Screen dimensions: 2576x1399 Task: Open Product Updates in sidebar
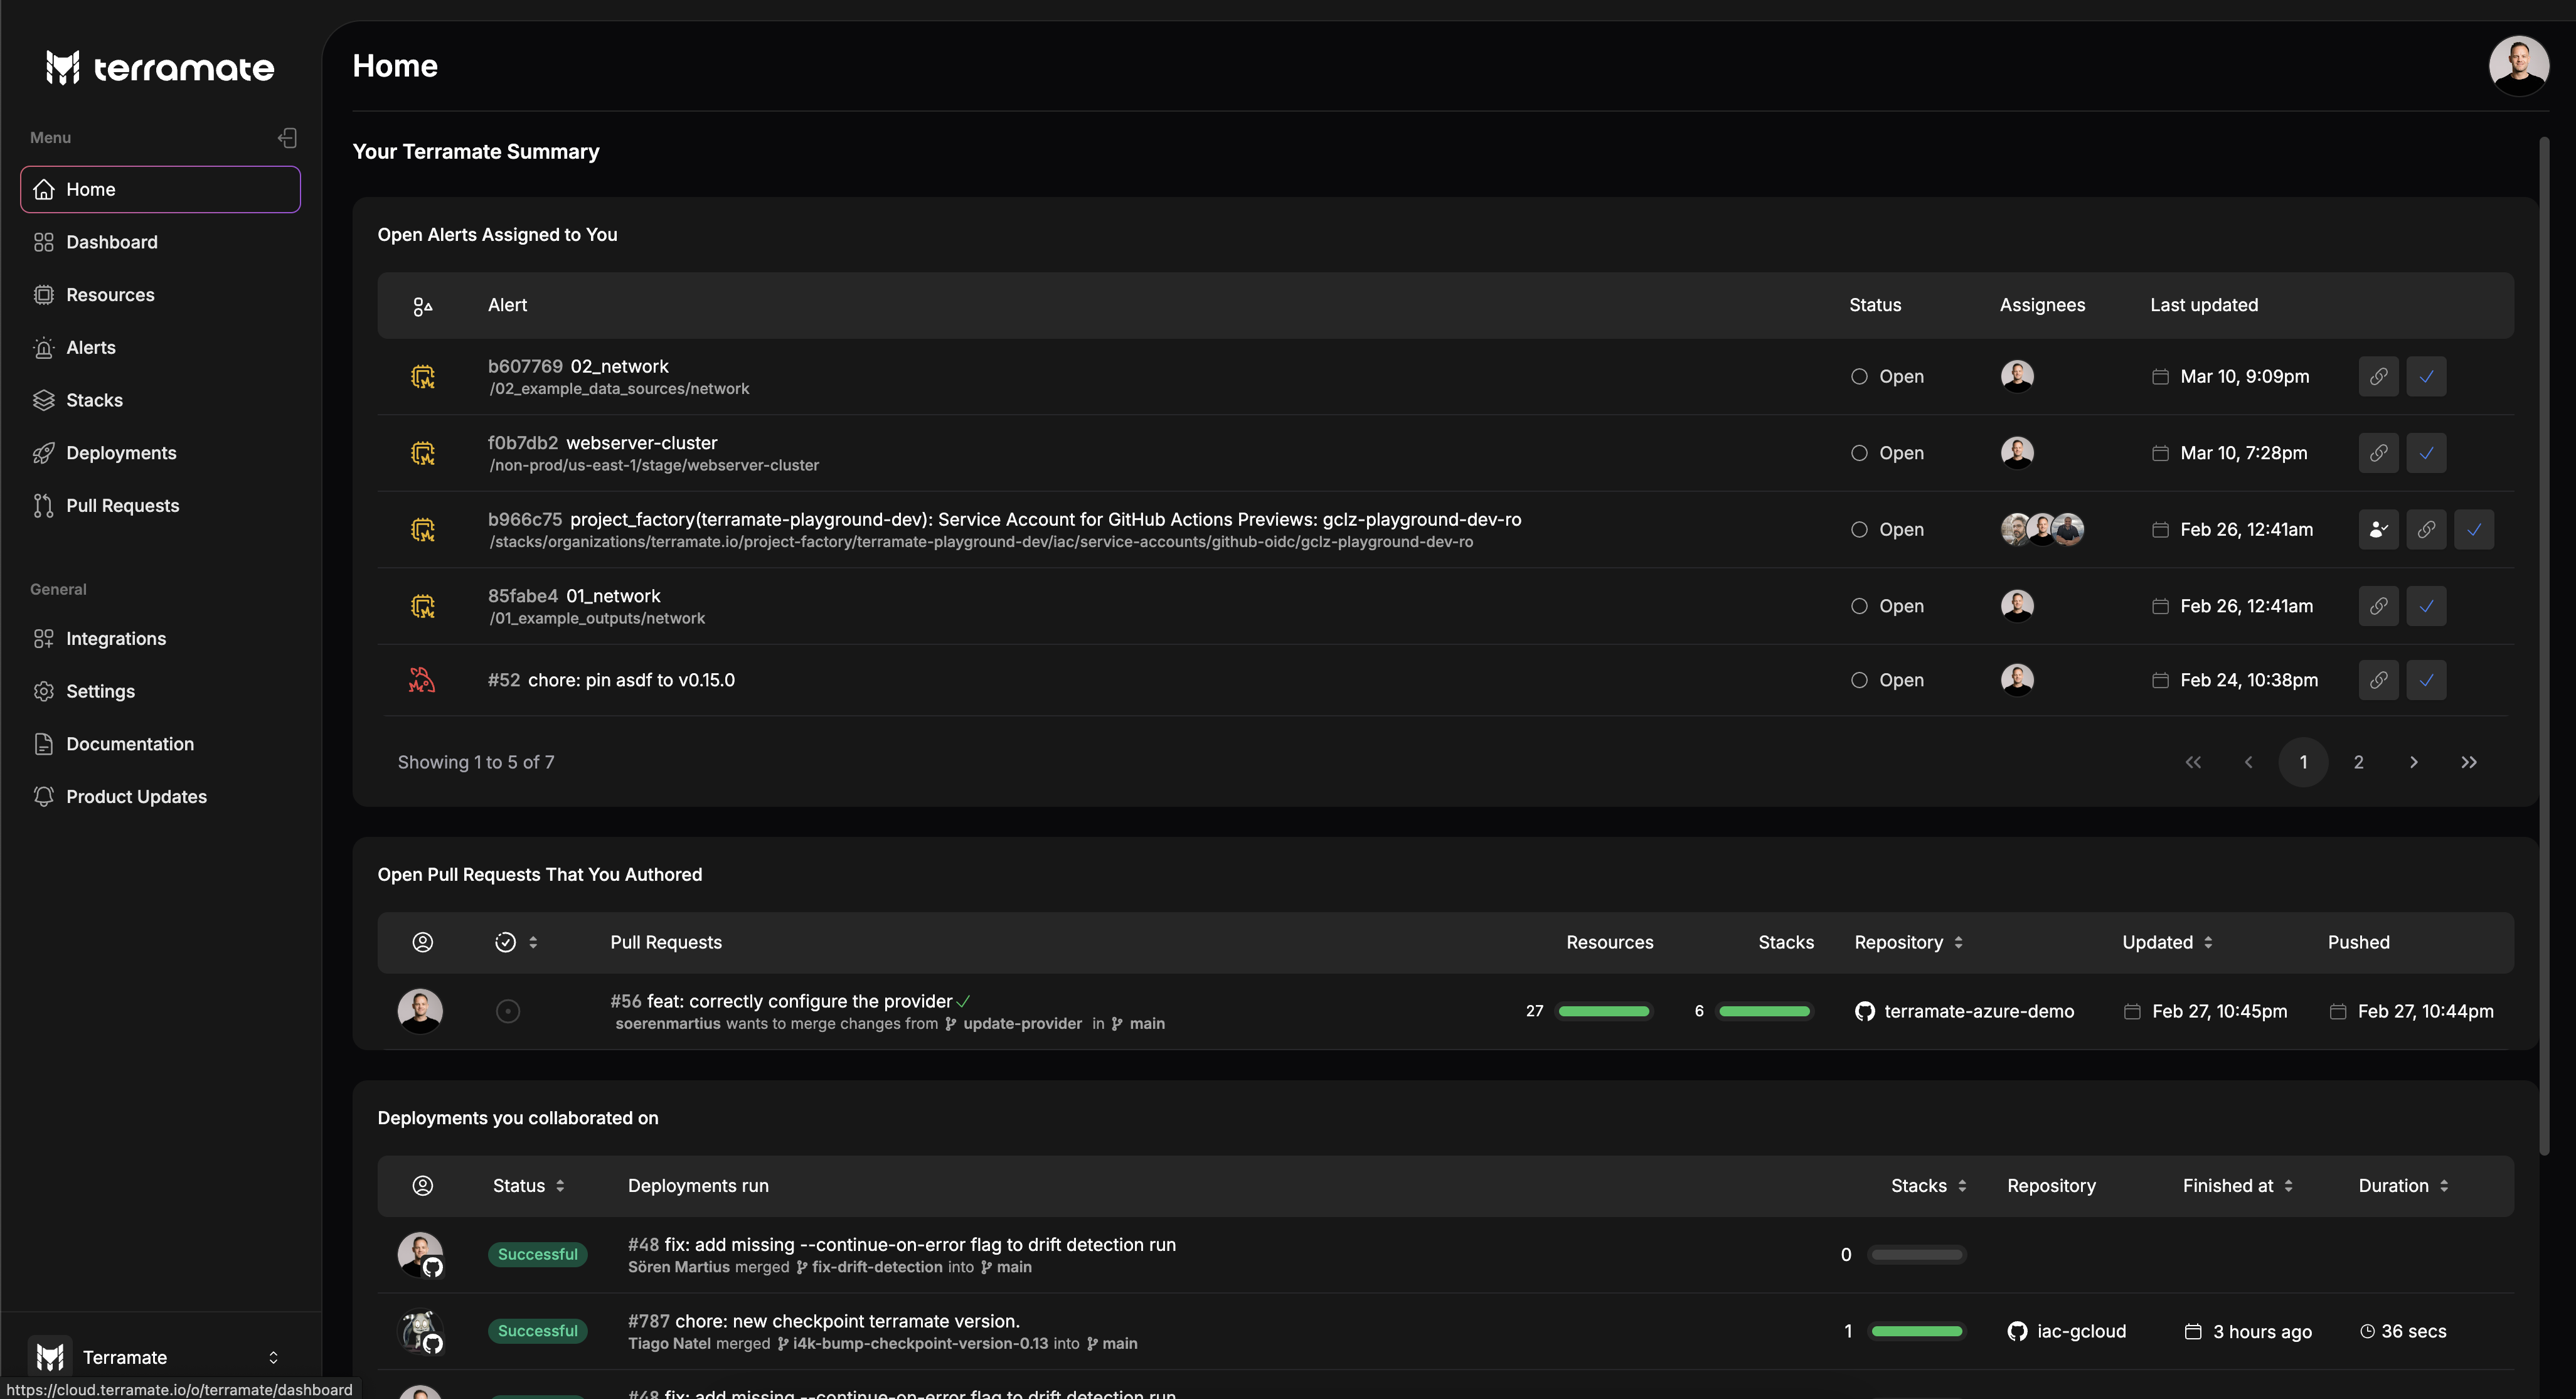point(160,797)
